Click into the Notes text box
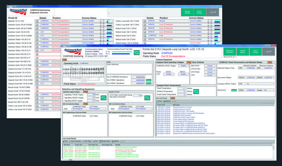The width and height of the screenshot is (282, 166). click(x=129, y=68)
